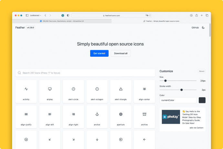This screenshot has height=149, width=223.
Task: Choose the alert-circle icon
Action: pyautogui.click(x=73, y=91)
